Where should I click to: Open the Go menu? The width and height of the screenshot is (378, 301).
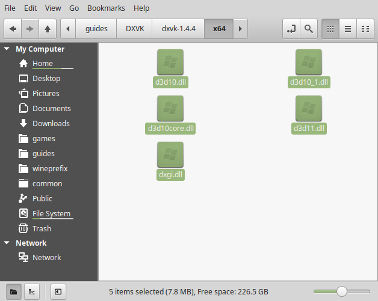tap(74, 8)
